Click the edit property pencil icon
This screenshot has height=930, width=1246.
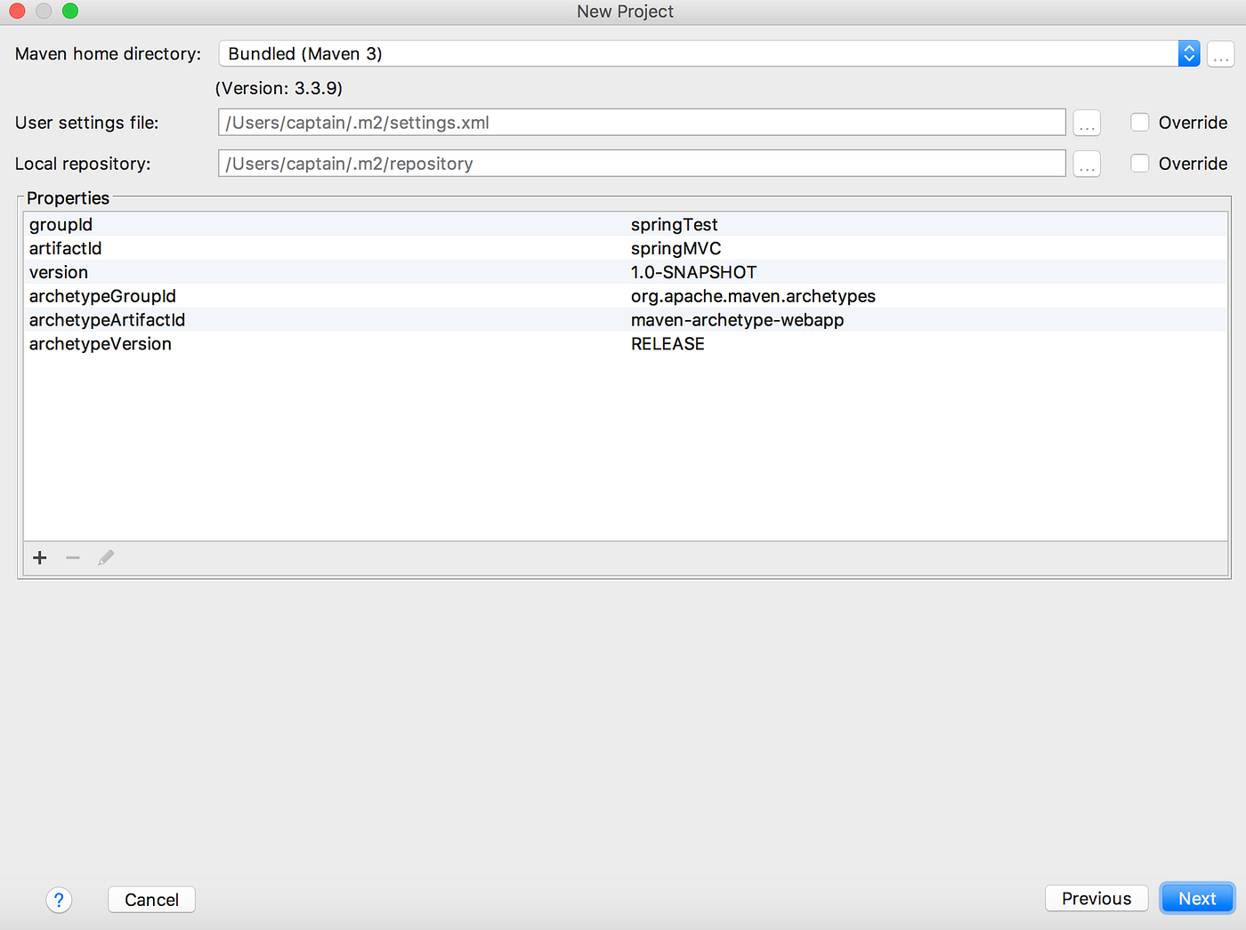tap(105, 557)
